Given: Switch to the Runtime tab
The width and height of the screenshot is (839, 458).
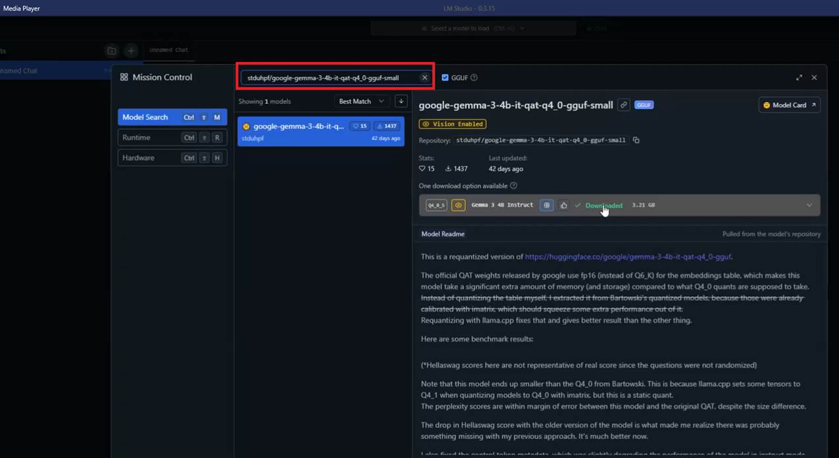Looking at the screenshot, I should point(172,138).
